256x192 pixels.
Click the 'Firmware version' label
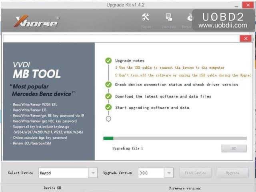(x=185, y=188)
